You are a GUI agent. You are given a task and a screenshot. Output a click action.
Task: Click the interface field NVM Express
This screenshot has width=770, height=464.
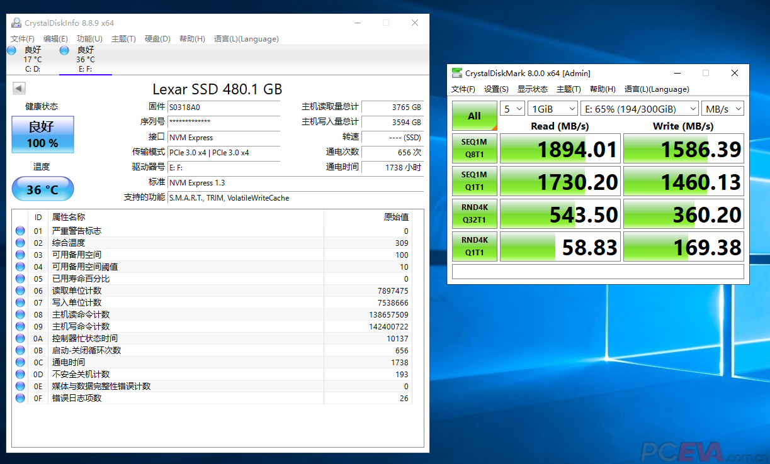coord(224,138)
